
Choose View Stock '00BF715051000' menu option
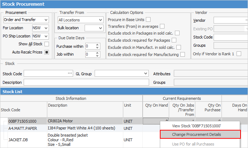(196, 126)
